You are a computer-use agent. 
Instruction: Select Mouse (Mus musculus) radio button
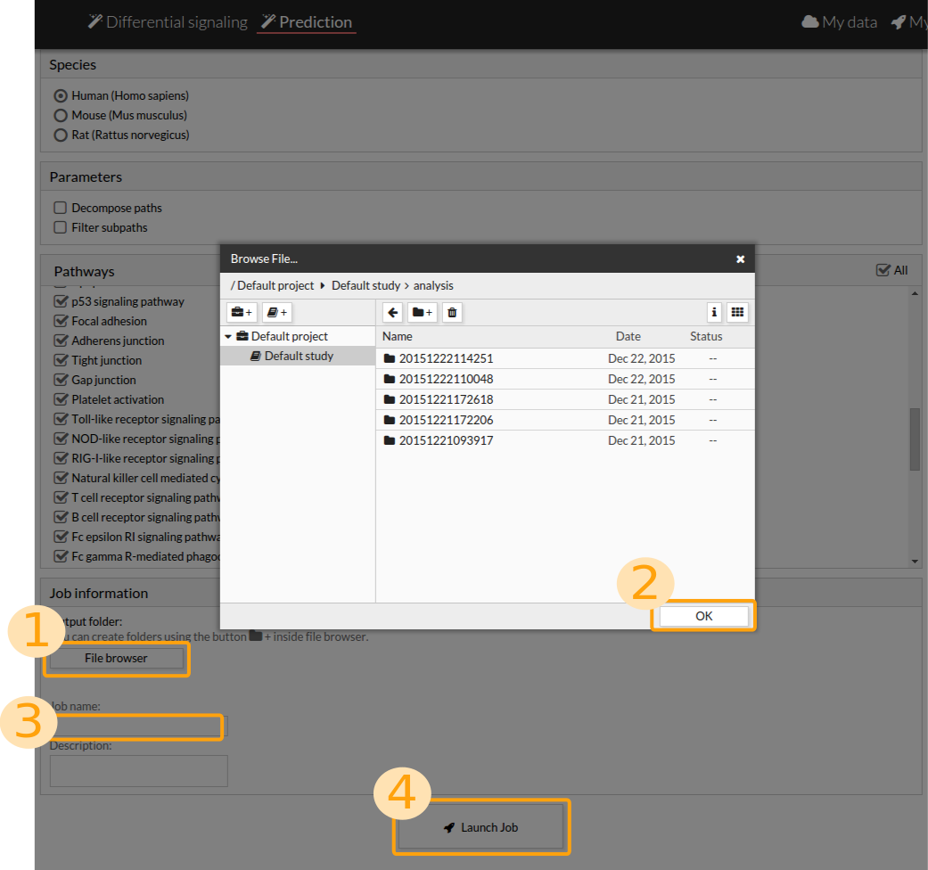tap(61, 115)
